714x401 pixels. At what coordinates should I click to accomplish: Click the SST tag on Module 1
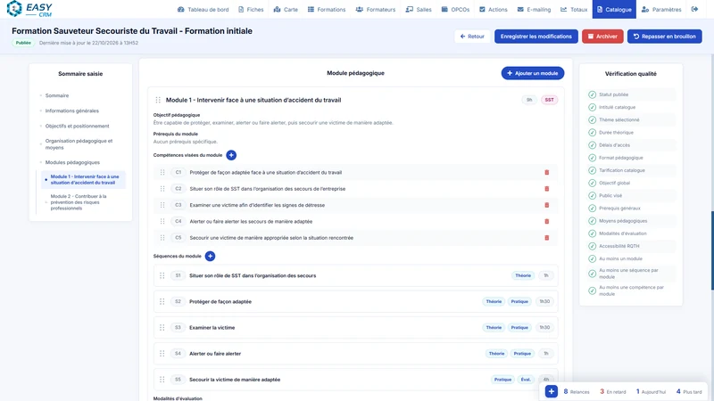pyautogui.click(x=549, y=100)
